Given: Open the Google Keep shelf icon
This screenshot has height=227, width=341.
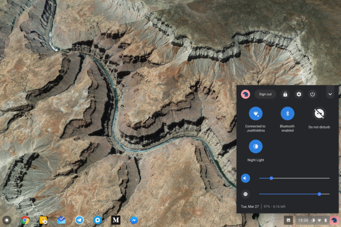Looking at the screenshot, I should [43, 220].
